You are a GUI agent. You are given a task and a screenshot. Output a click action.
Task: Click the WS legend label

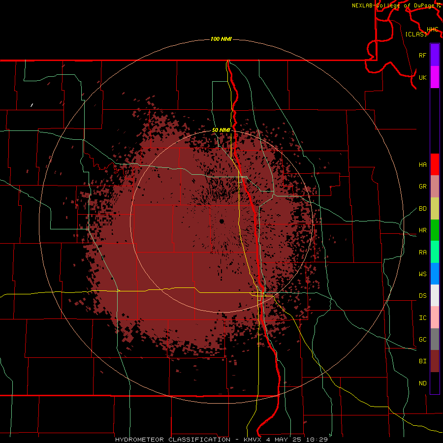pos(423,274)
